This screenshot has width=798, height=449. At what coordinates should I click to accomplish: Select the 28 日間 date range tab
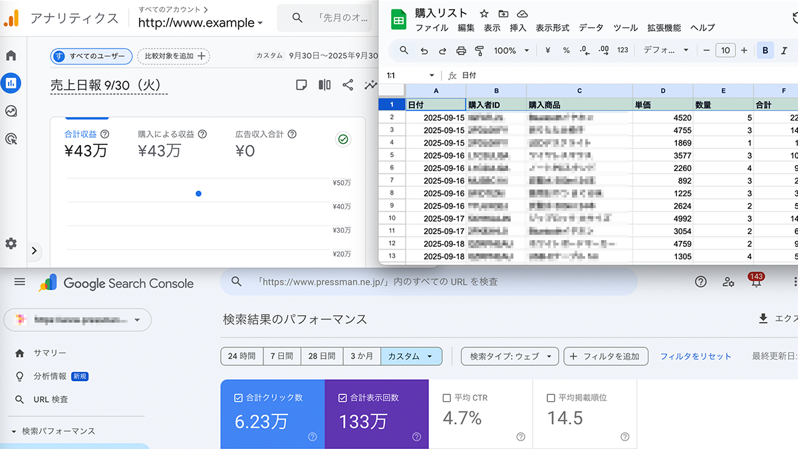click(322, 357)
